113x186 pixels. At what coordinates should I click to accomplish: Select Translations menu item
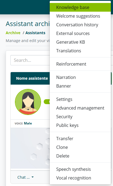pyautogui.click(x=80, y=51)
